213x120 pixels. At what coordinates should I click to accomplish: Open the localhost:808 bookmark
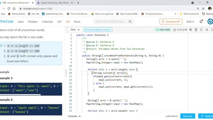pos(127,14)
